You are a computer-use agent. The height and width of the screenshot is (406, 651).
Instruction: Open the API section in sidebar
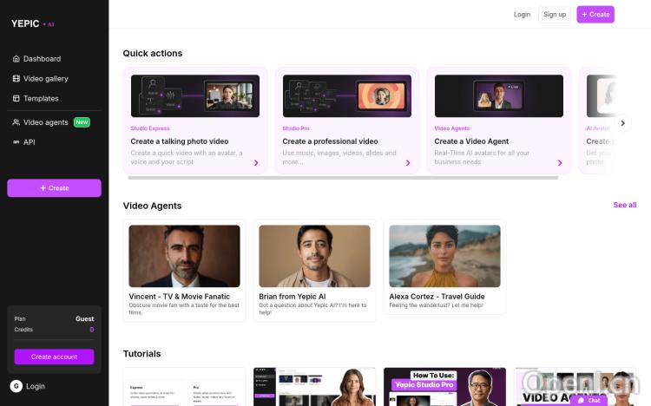click(x=29, y=142)
